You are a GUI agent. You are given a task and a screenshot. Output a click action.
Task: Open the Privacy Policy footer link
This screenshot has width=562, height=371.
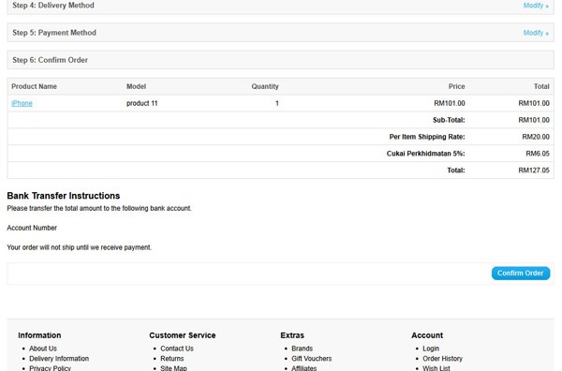point(50,368)
